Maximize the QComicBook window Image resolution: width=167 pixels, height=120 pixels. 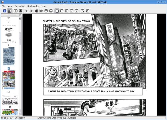161,2
